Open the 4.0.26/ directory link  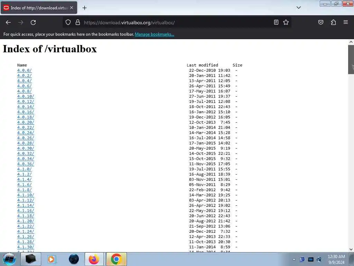[x=26, y=138]
